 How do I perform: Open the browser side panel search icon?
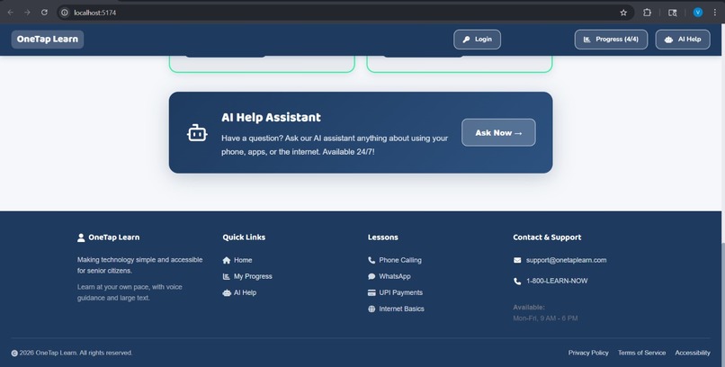(673, 13)
